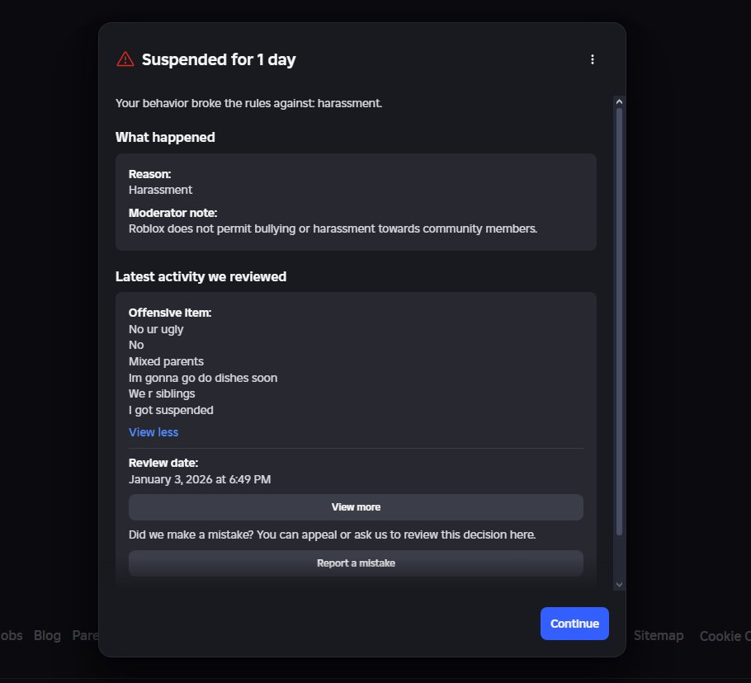The image size is (751, 683).
Task: Click the Moderator note text
Action: pos(333,228)
